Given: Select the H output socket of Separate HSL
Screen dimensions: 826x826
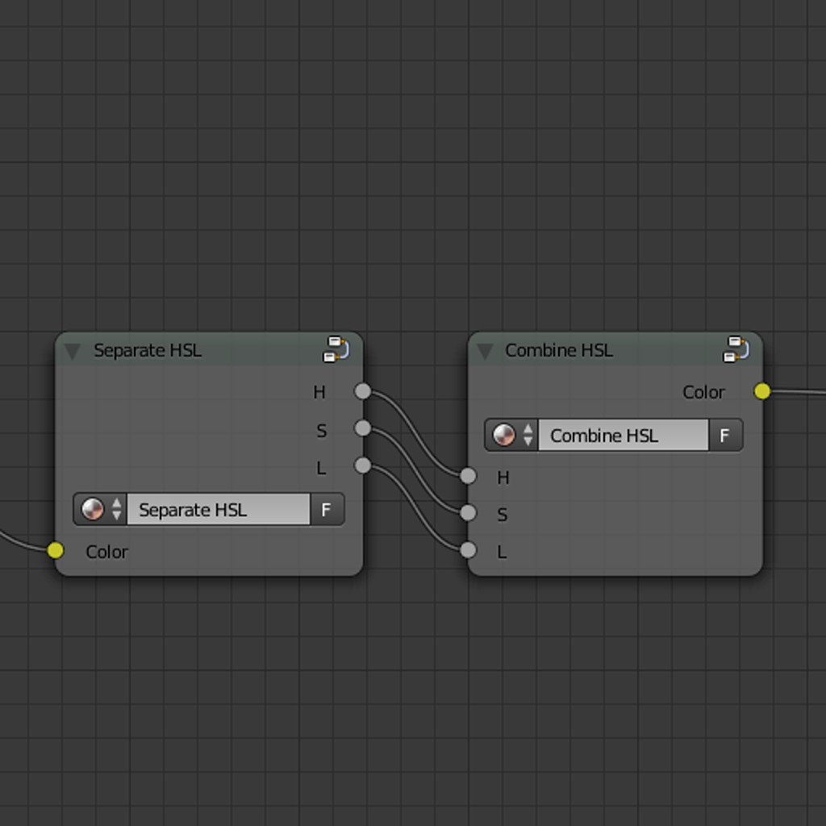Looking at the screenshot, I should (363, 390).
